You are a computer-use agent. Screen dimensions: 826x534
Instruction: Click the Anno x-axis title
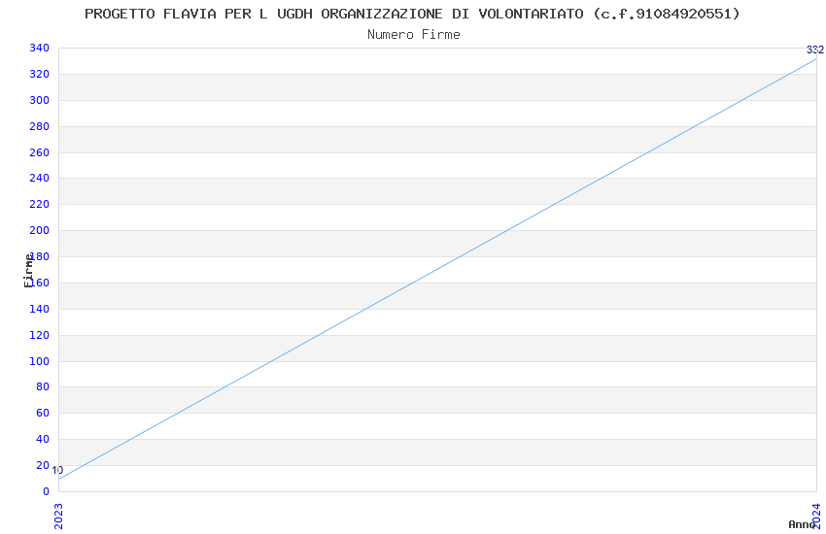[802, 524]
